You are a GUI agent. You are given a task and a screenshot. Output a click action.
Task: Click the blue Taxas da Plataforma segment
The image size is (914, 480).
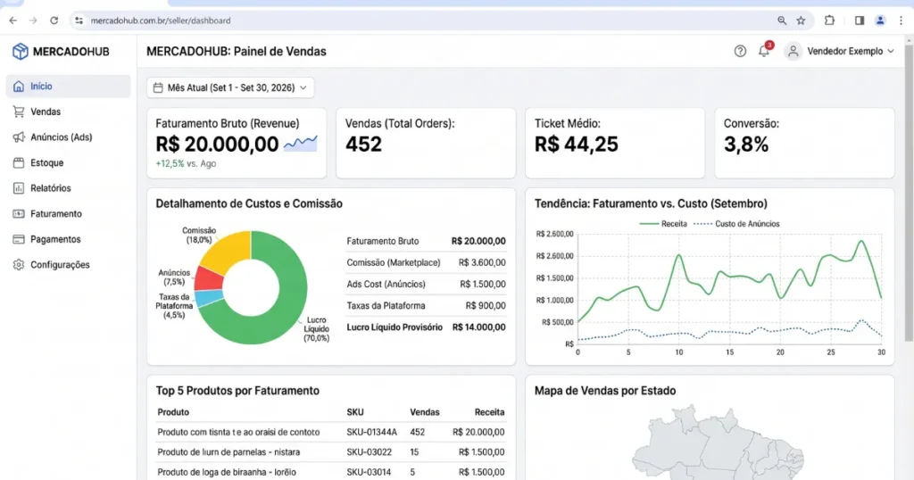point(209,298)
